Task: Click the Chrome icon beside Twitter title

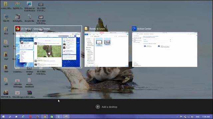Action: [x=18, y=29]
